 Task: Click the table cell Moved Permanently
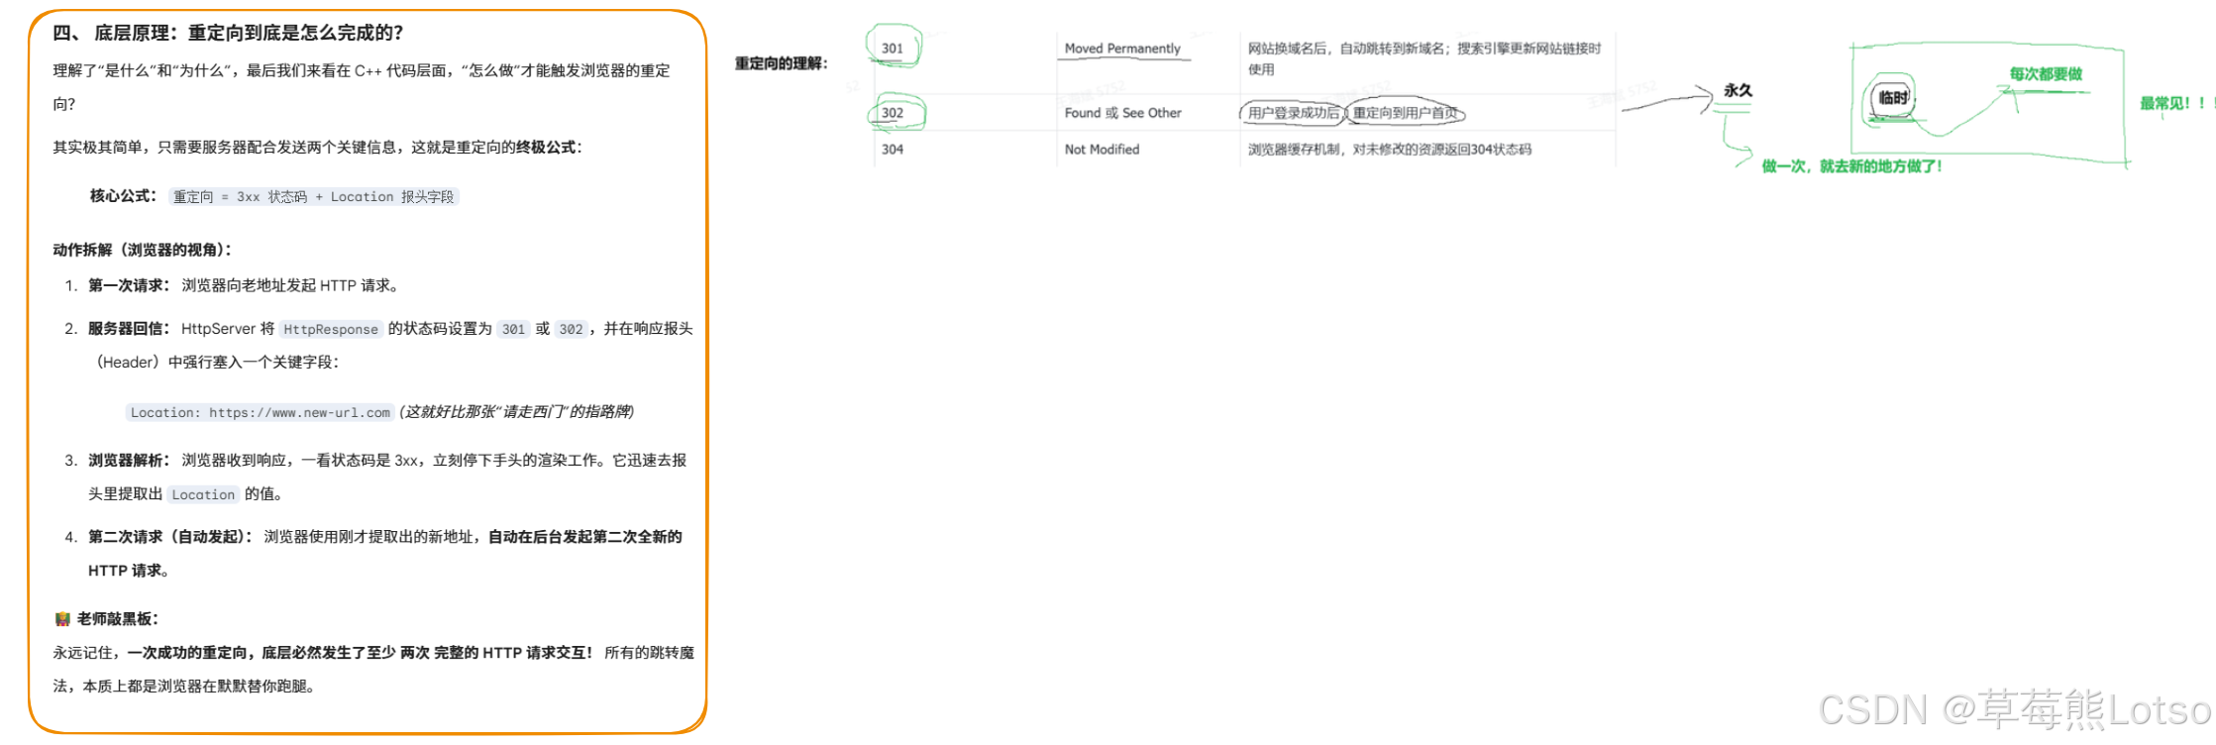[x=1122, y=49]
